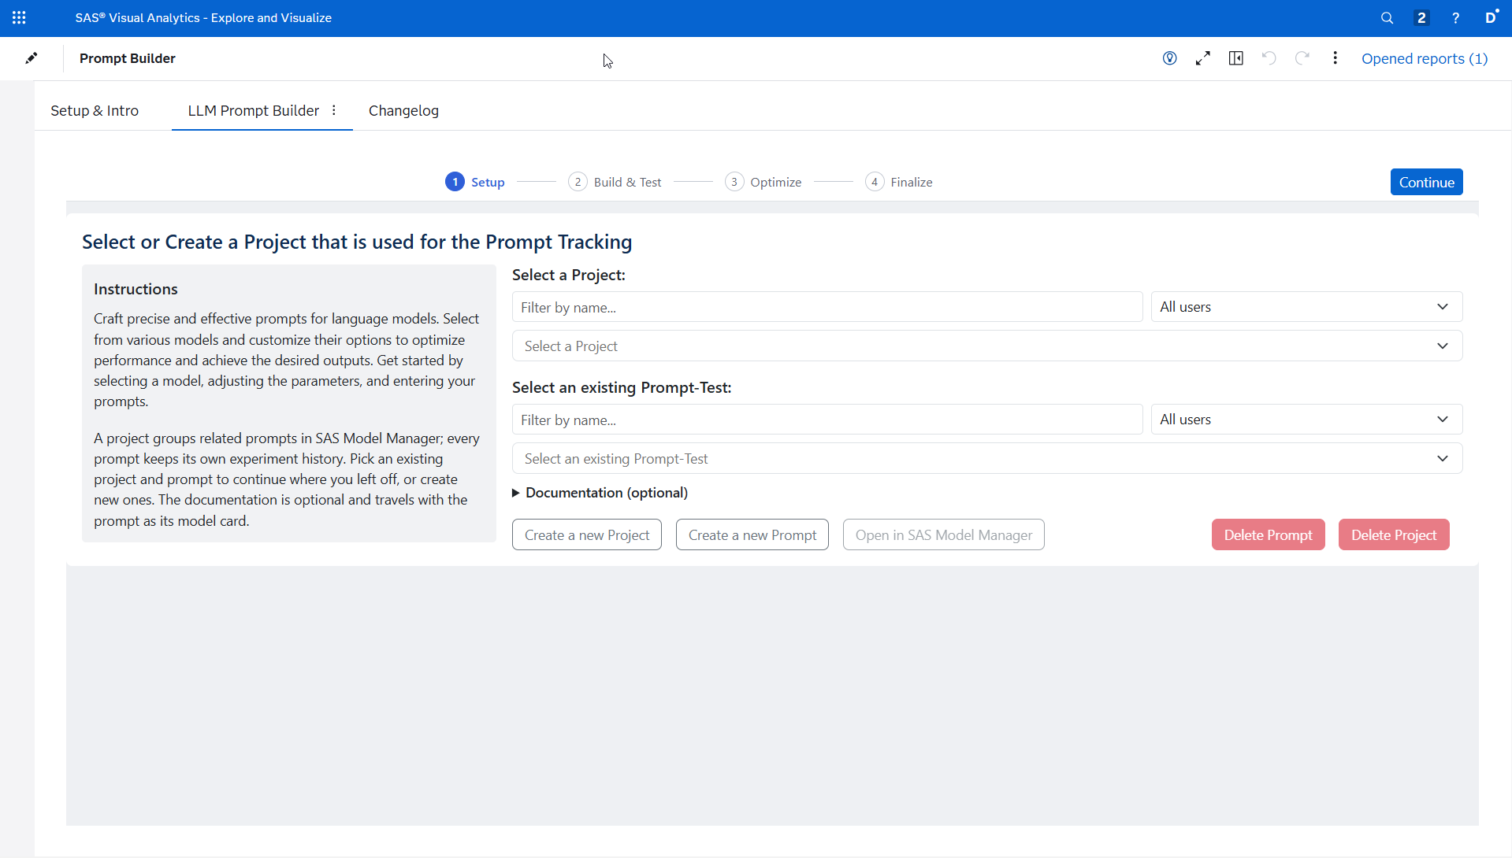This screenshot has width=1512, height=858.
Task: Expand report to full screen
Action: pyautogui.click(x=1203, y=58)
